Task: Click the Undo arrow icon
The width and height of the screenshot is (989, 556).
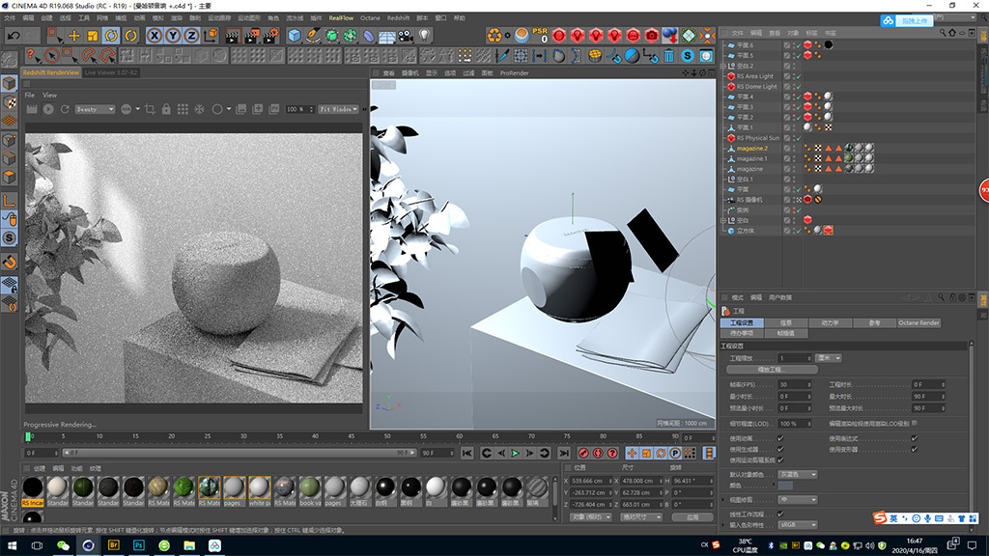Action: tap(14, 35)
